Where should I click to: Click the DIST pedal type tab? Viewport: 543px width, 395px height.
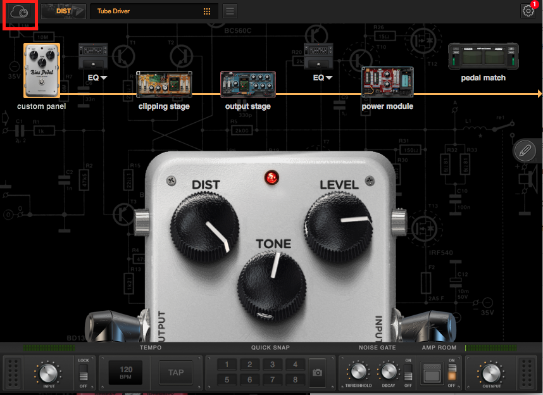click(x=63, y=11)
